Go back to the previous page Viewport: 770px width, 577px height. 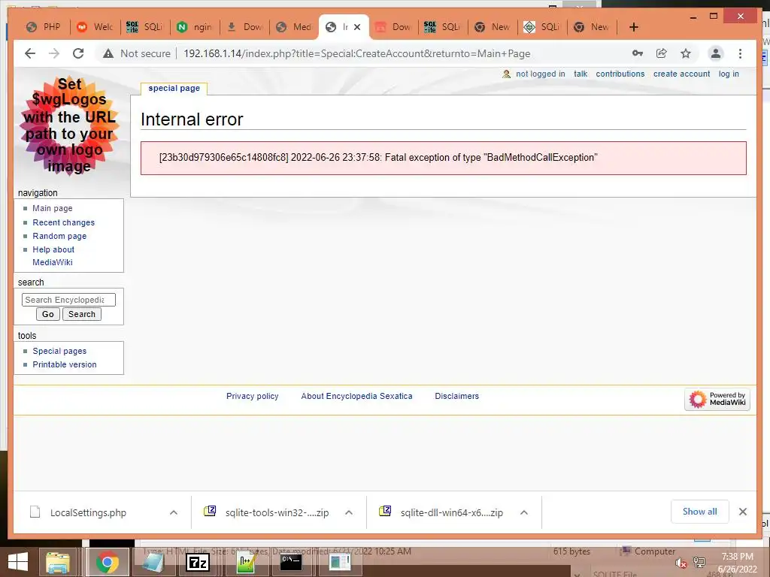pyautogui.click(x=30, y=53)
